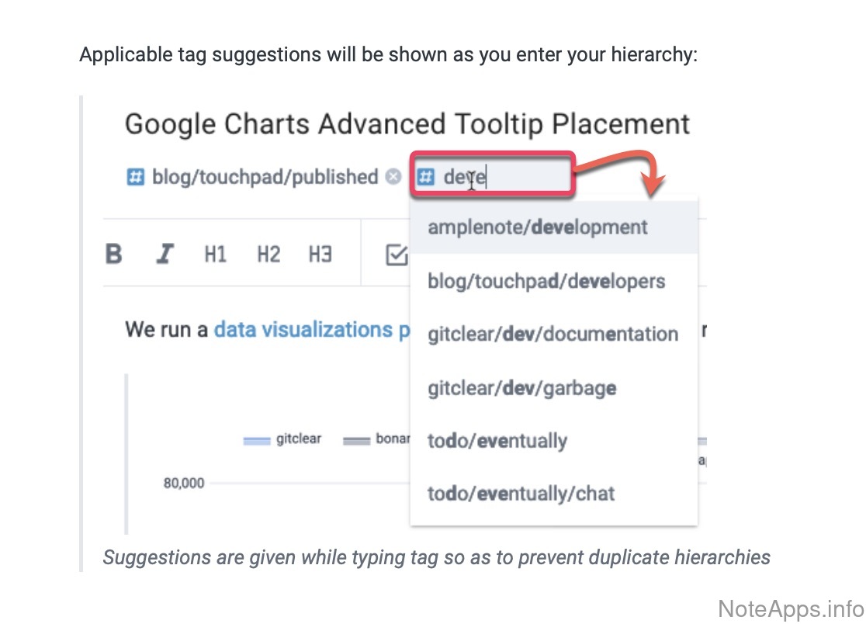Viewport: 866px width, 624px height.
Task: Select the gitclear/dev/garbage suggestion
Action: (x=522, y=387)
